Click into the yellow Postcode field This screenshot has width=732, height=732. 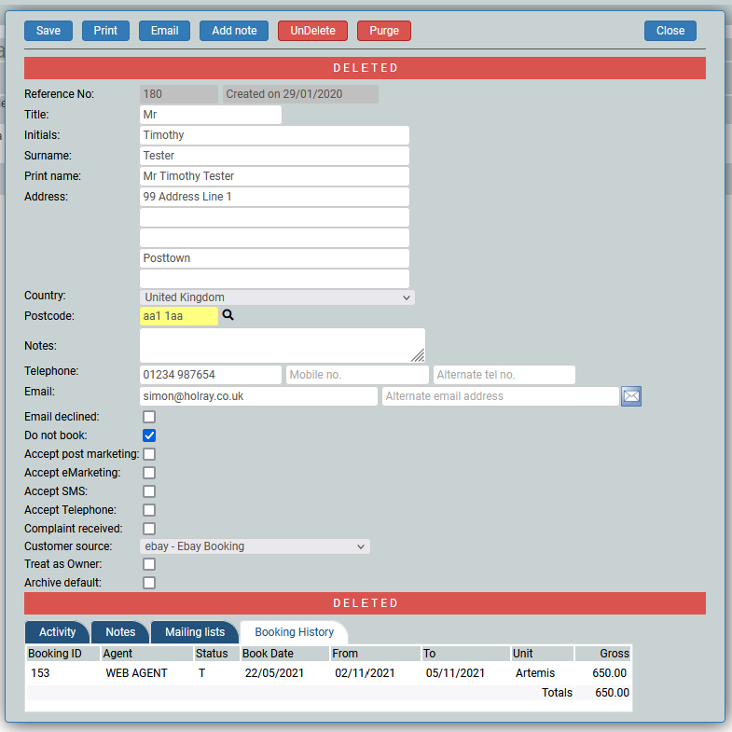click(178, 316)
